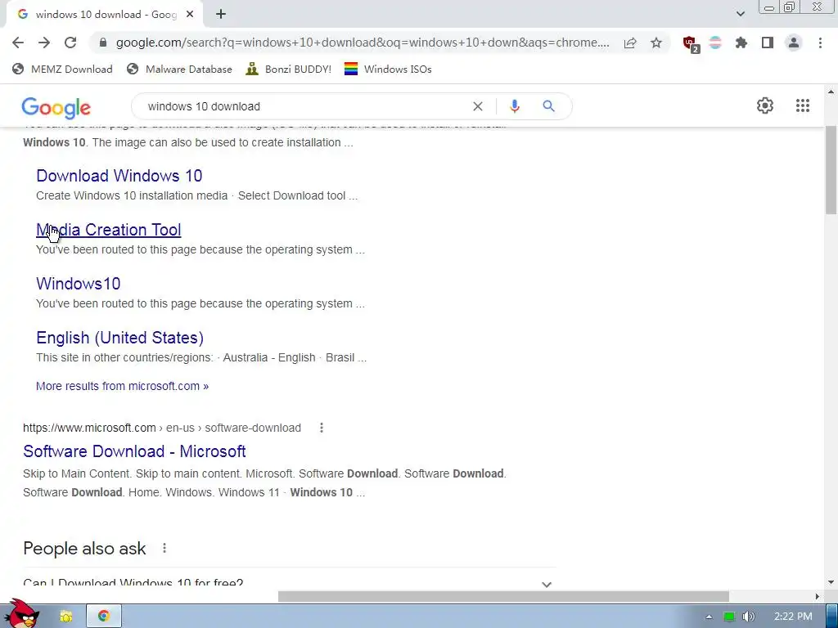Click the 2:22 PM clock
The width and height of the screenshot is (838, 628).
792,617
